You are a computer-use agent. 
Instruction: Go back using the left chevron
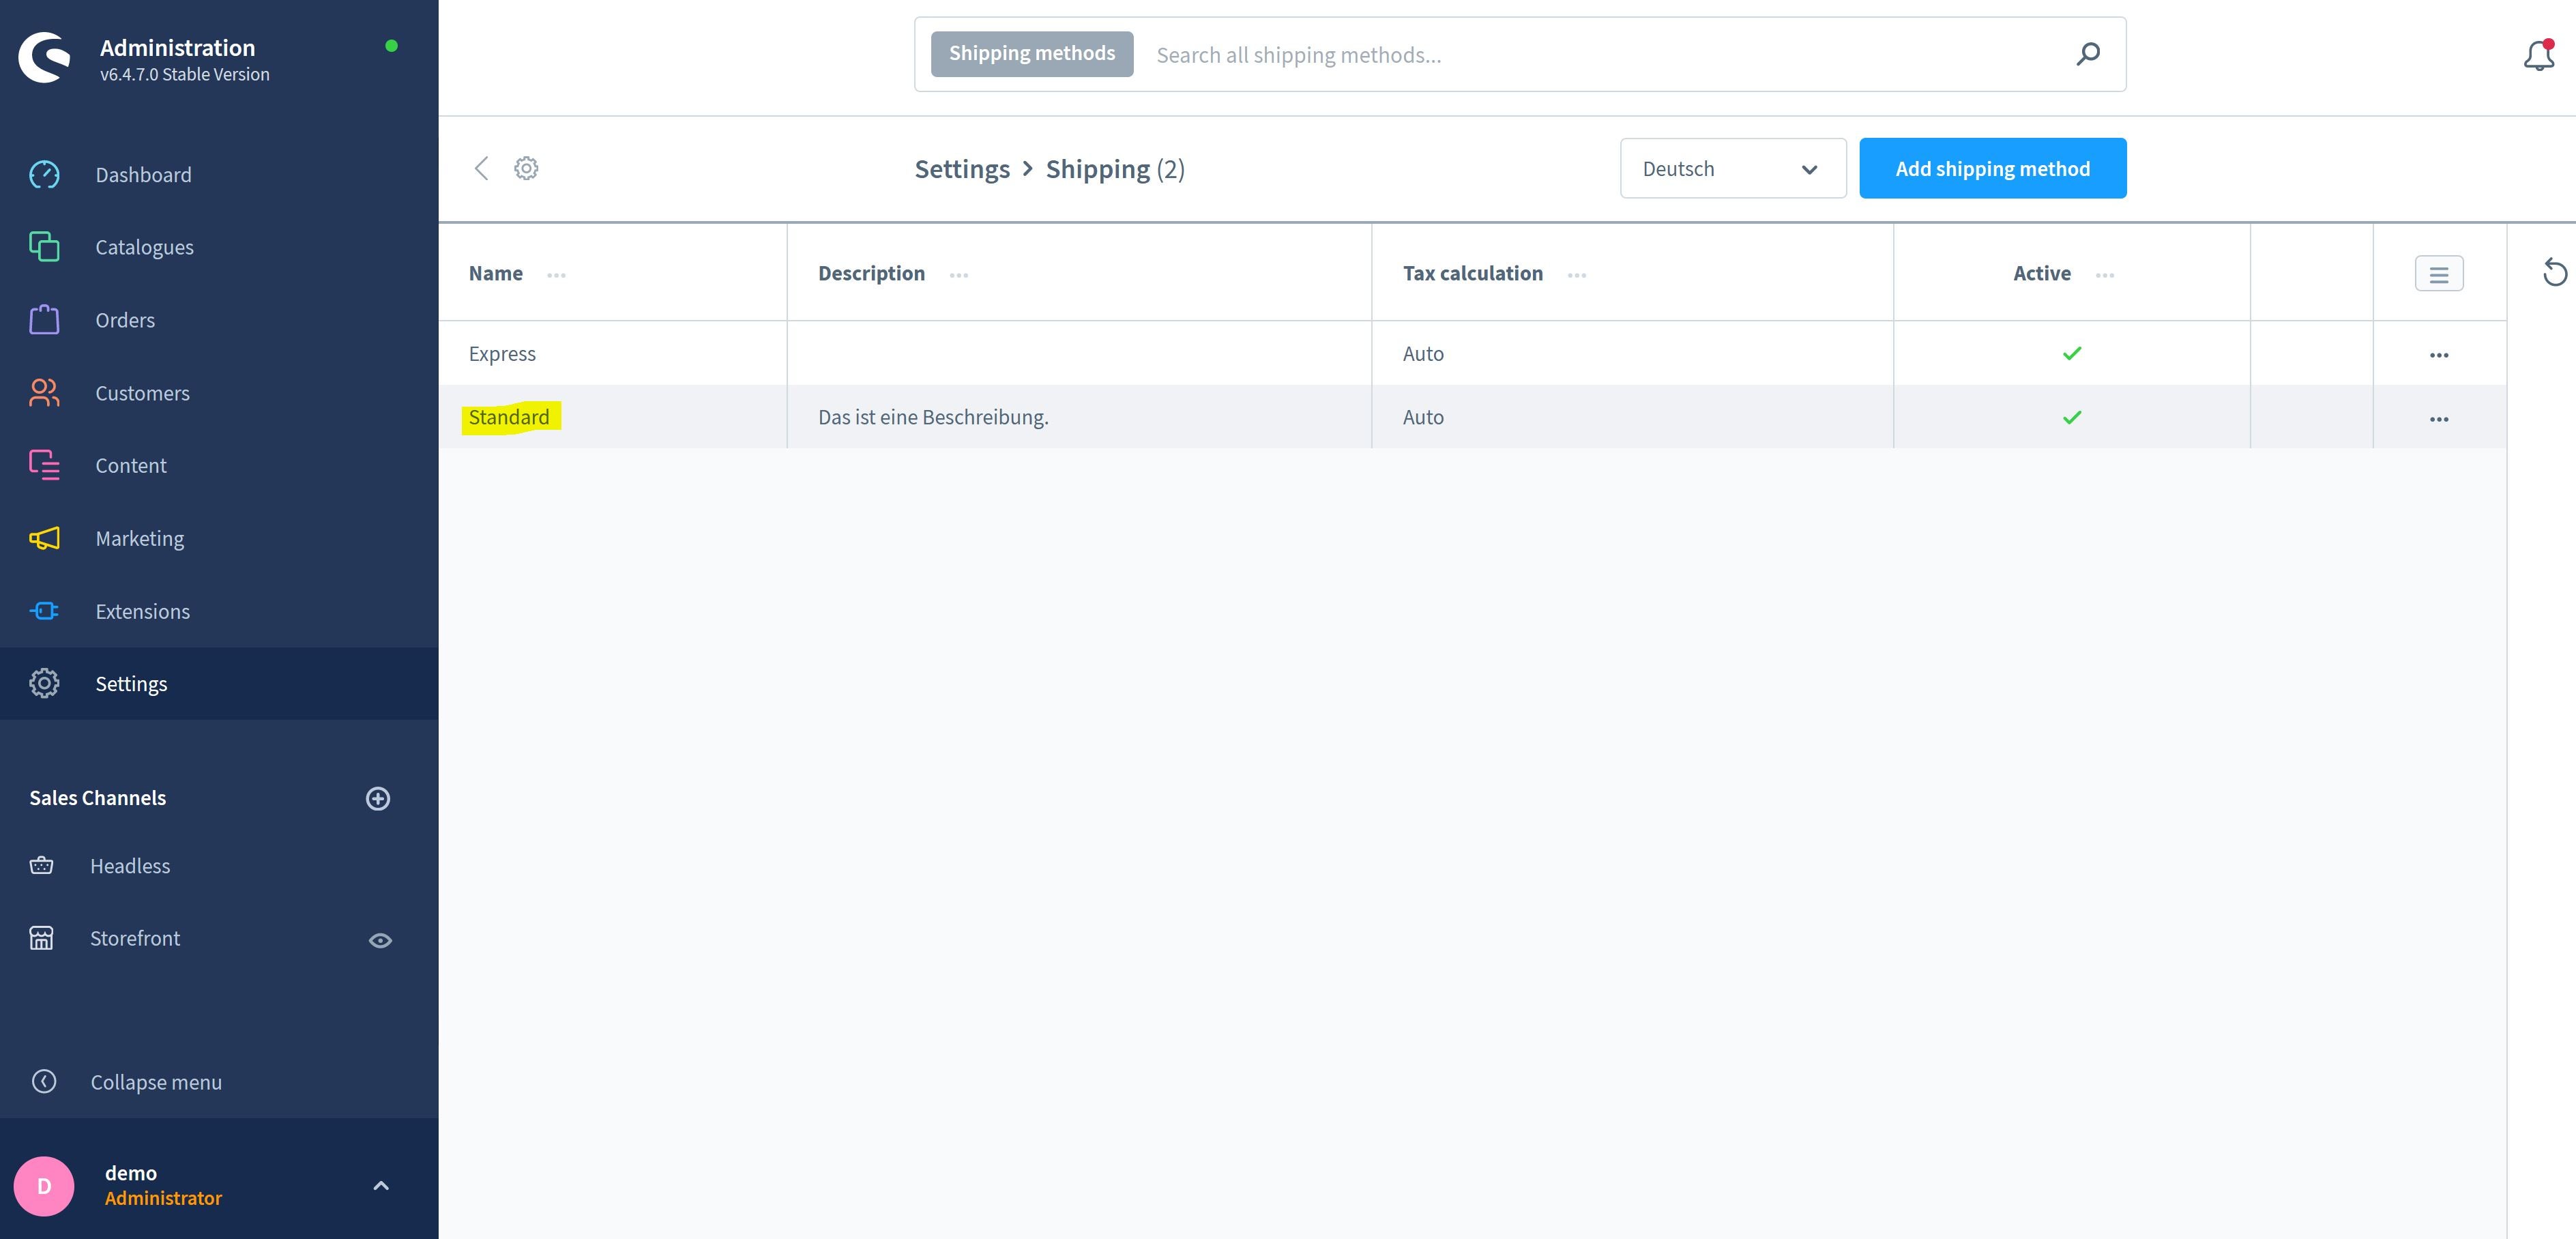point(481,168)
